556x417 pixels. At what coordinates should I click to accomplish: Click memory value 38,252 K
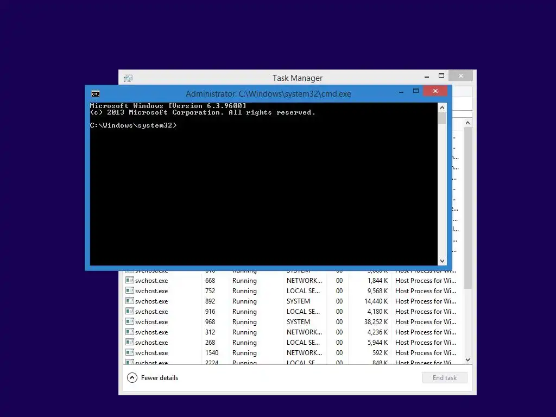376,321
